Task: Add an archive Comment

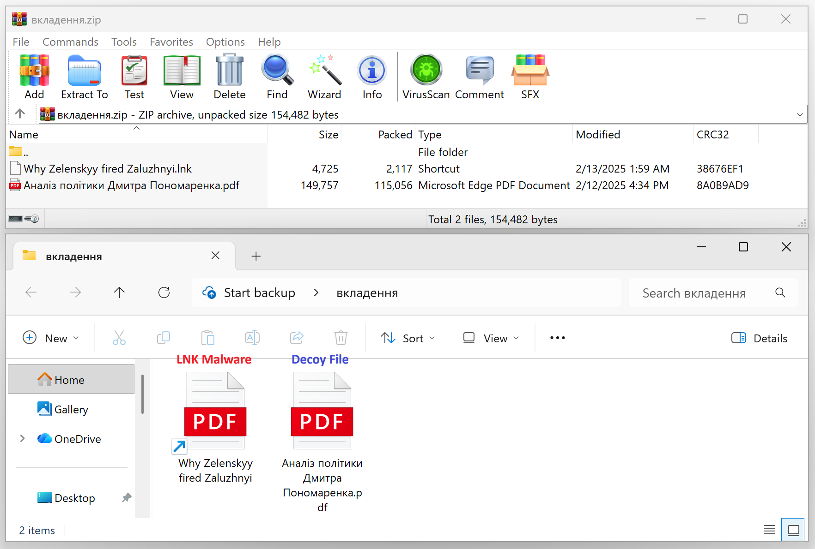Action: (480, 77)
